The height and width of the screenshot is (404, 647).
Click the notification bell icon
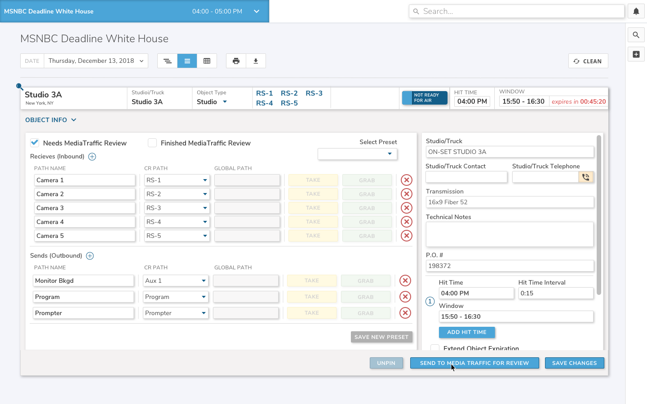tap(636, 12)
